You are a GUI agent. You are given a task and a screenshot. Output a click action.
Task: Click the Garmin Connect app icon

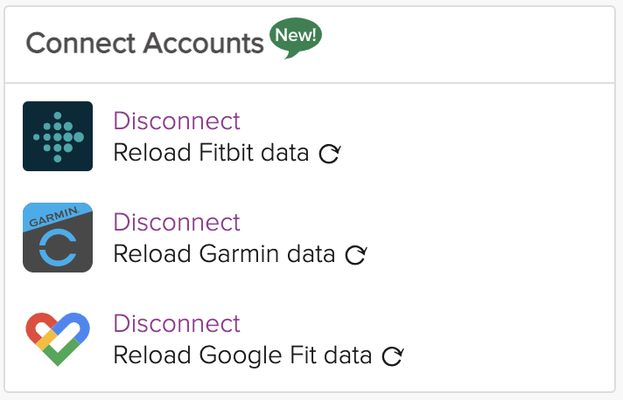pyautogui.click(x=58, y=238)
